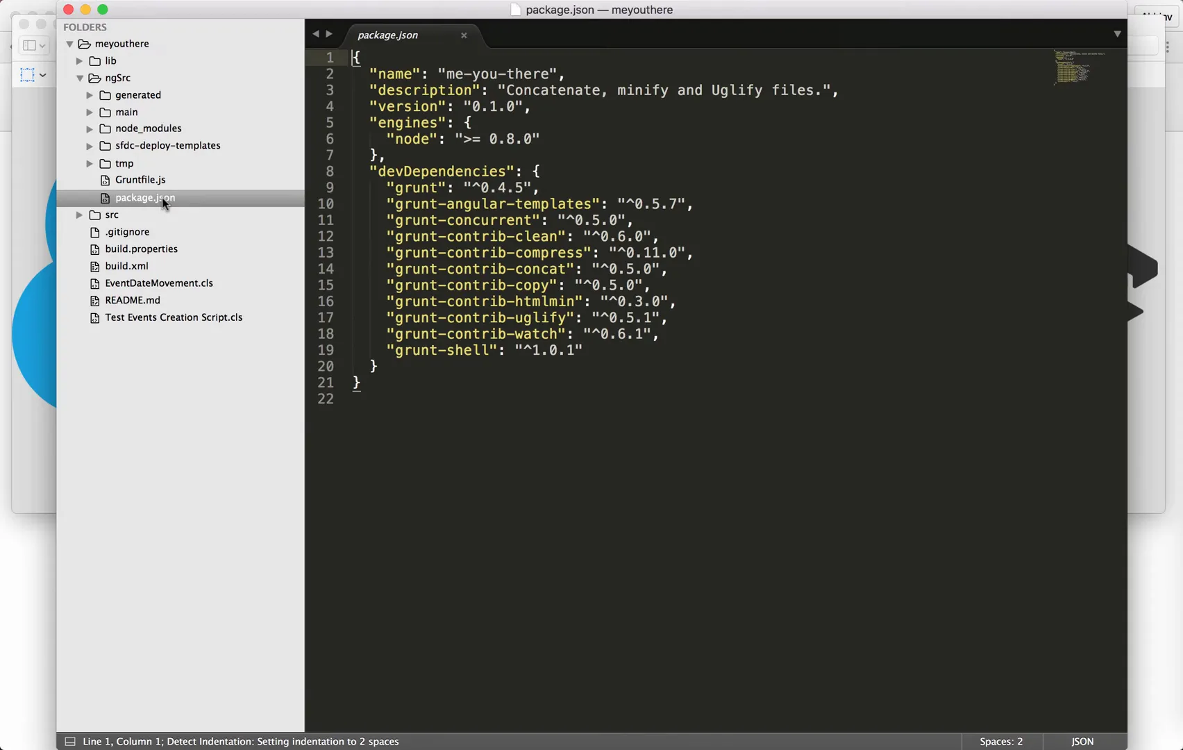Switch to the package.json tab
The height and width of the screenshot is (750, 1183).
(387, 35)
